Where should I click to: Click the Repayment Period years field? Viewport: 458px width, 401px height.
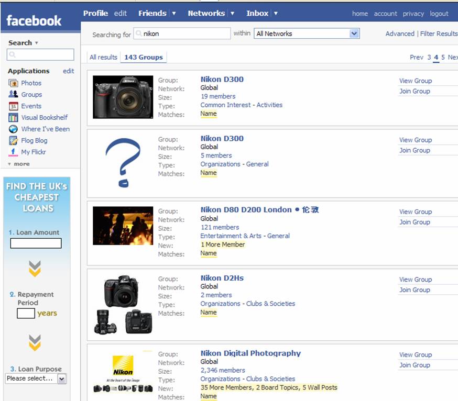pos(26,313)
